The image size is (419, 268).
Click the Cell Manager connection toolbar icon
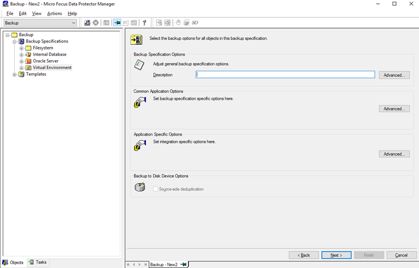(87, 23)
